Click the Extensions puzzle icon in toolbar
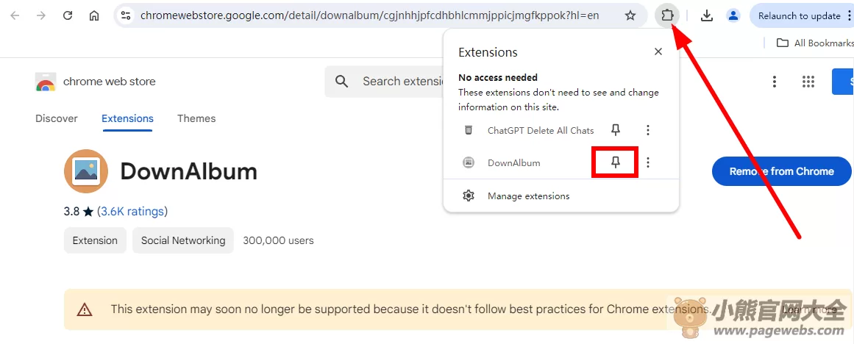This screenshot has width=854, height=344. tap(667, 15)
